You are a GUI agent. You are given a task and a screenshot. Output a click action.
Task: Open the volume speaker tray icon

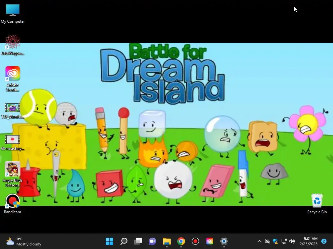click(292, 241)
